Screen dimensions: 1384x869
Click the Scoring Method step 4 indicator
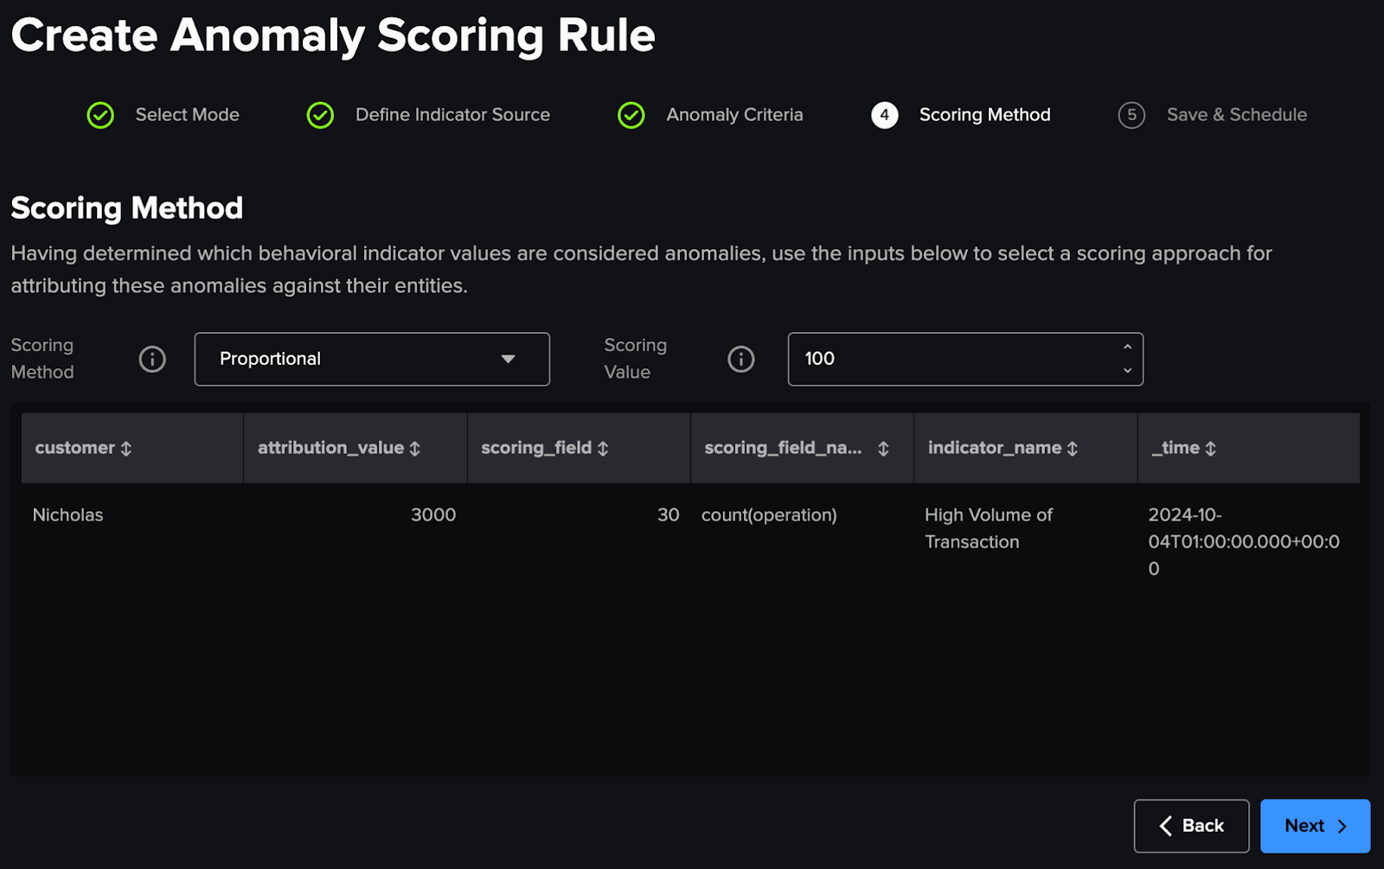pos(884,115)
